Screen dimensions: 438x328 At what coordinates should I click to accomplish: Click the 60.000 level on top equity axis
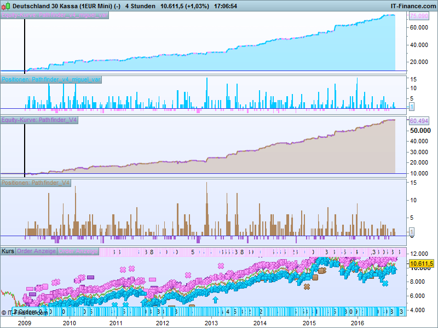point(419,27)
